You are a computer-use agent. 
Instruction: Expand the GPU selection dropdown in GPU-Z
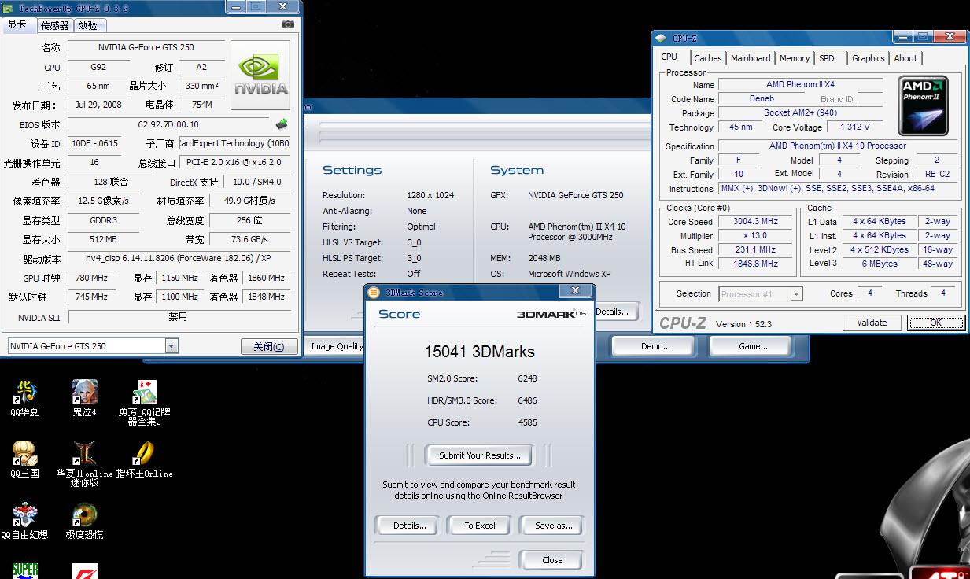(x=172, y=346)
